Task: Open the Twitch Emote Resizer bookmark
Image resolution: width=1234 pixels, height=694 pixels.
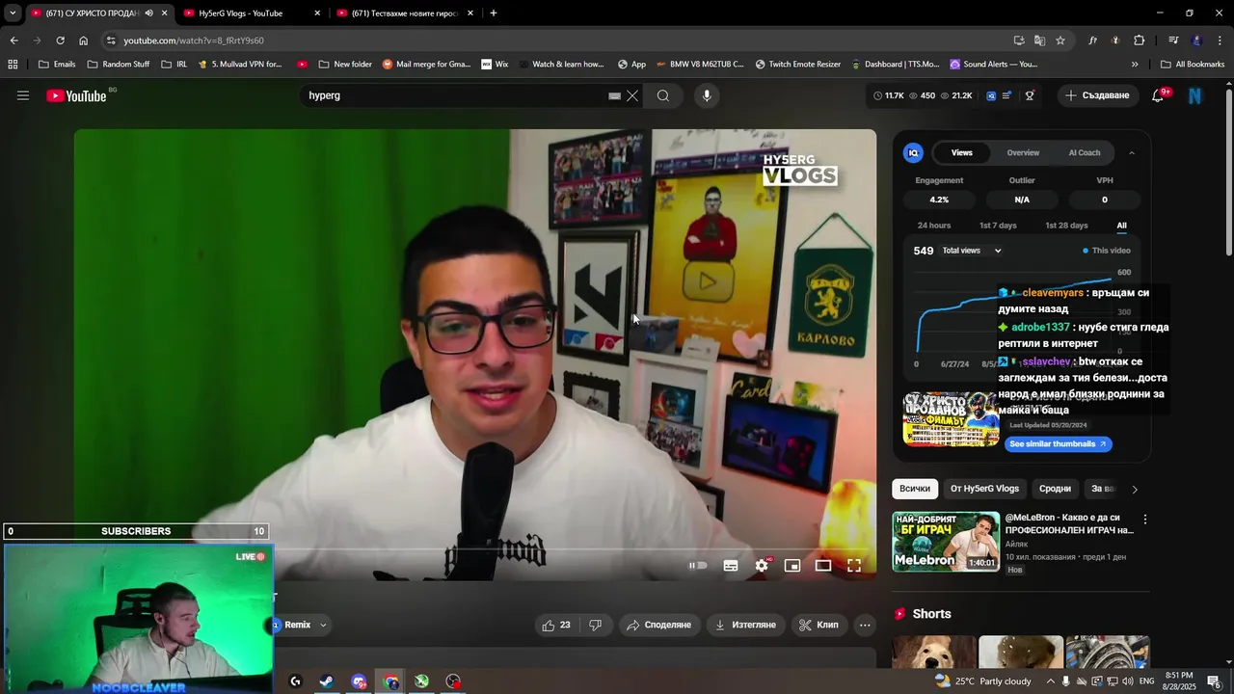Action: point(797,65)
